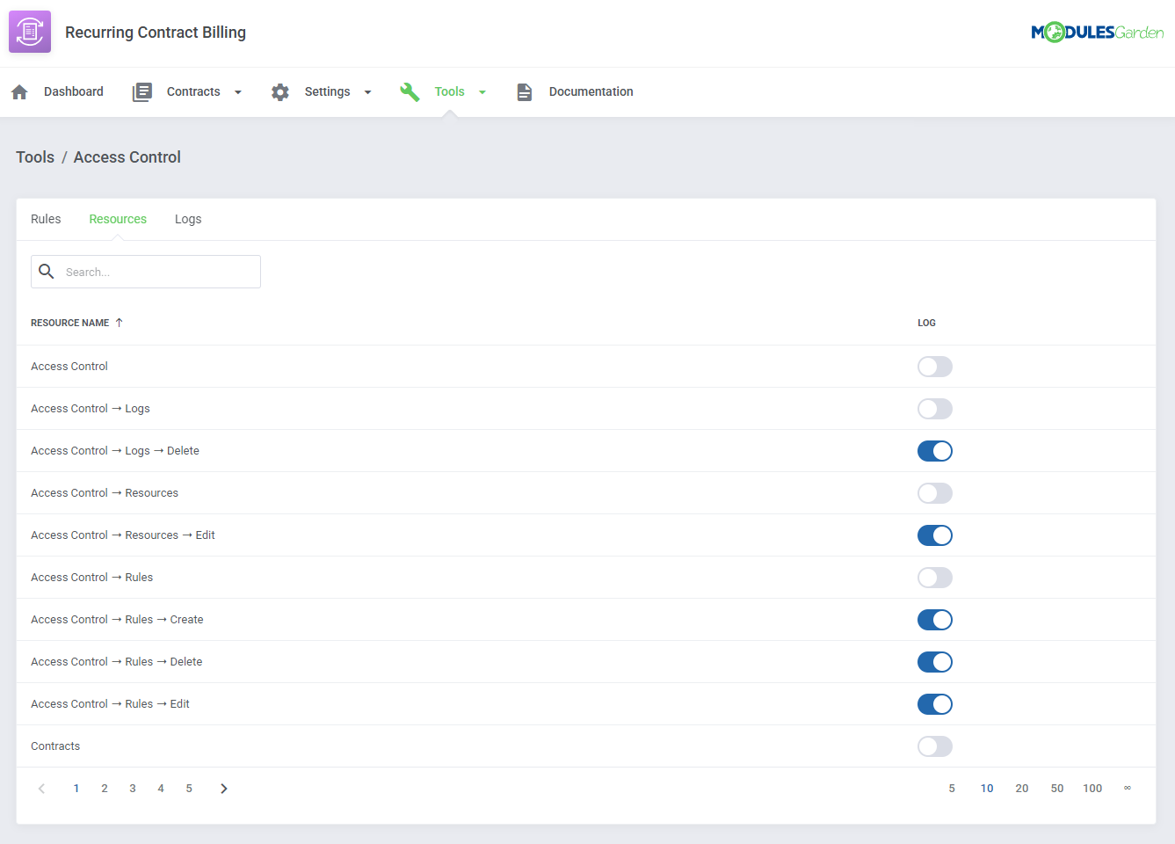Click the 'Access Control → Rules → Edit' row name
The width and height of the screenshot is (1175, 844).
[110, 704]
